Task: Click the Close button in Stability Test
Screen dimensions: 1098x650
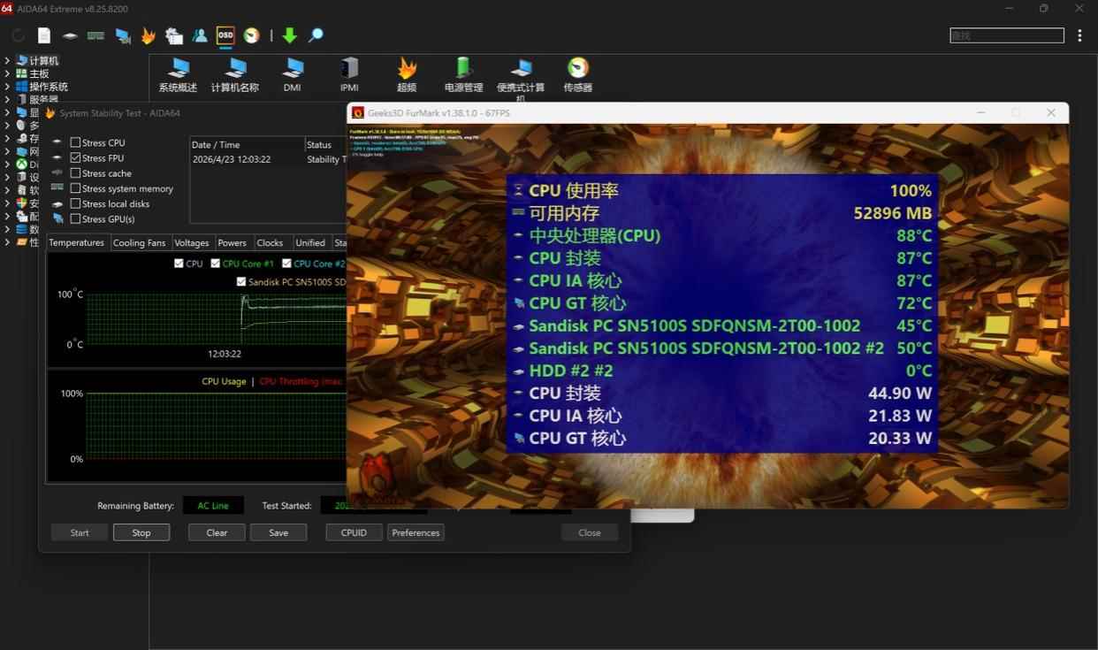Action: [x=590, y=532]
